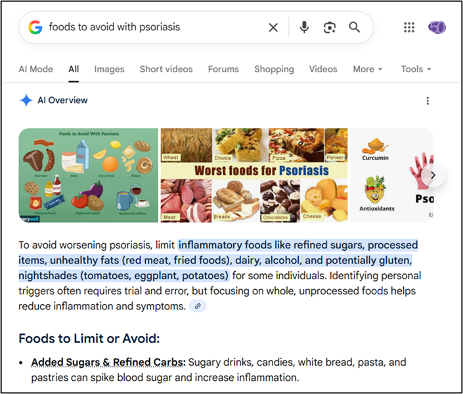463x394 pixels.
Task: Open AI Overview three-dot options menu
Action: click(x=428, y=100)
